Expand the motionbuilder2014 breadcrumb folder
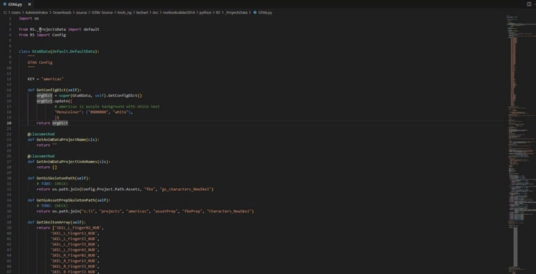The height and width of the screenshot is (274, 536). pos(177,12)
